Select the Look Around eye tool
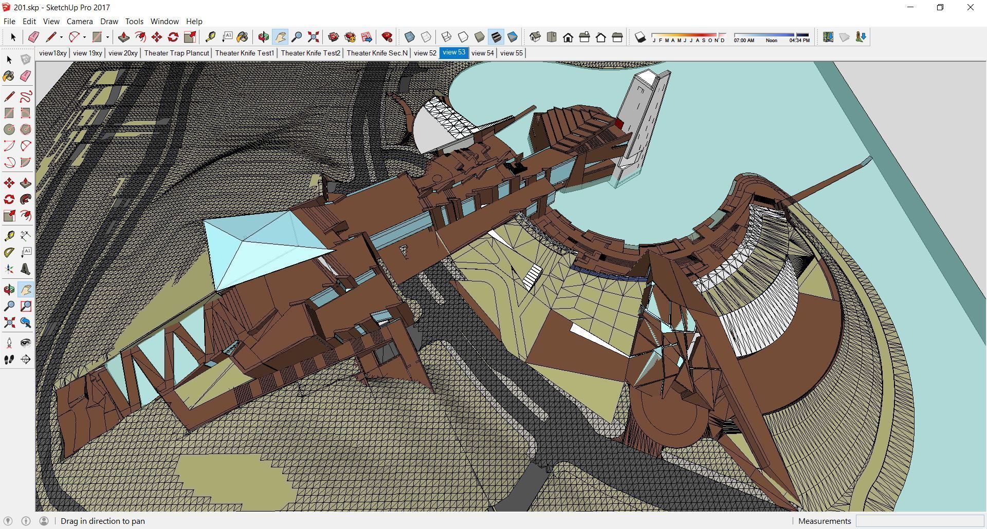 (26, 343)
